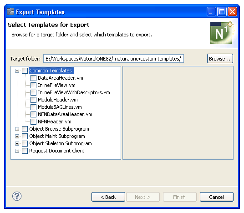Click in the Target folder path field
The width and height of the screenshot is (244, 213).
click(113, 59)
